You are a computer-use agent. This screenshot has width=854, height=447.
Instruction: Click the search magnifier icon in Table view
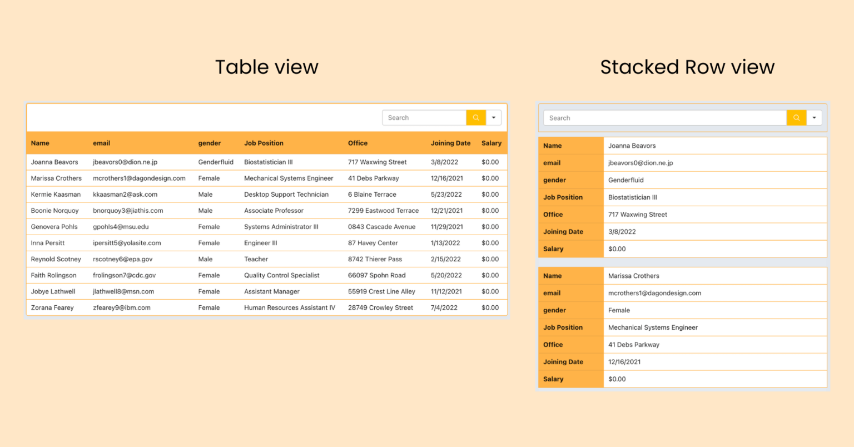point(476,117)
